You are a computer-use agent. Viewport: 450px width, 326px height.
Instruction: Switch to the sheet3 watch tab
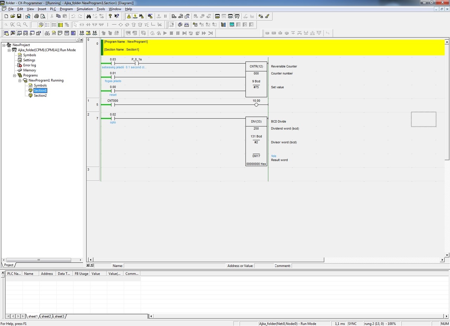tap(59, 317)
